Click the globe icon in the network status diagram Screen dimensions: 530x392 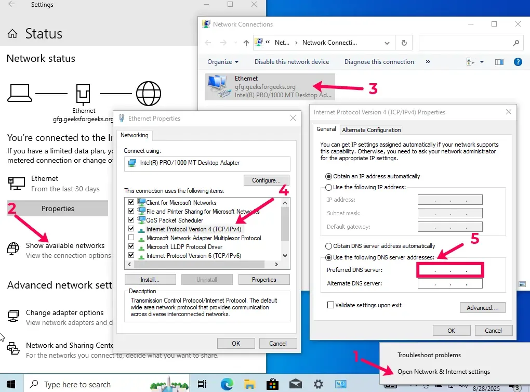coord(149,94)
